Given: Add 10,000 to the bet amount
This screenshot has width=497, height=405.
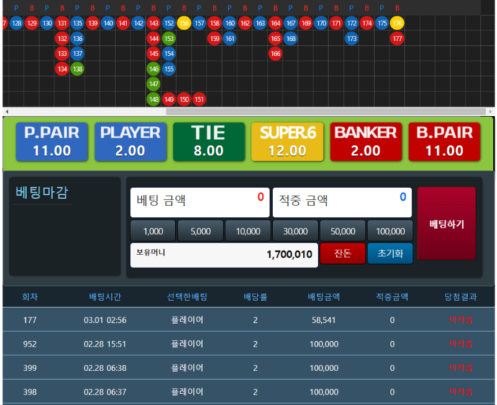Looking at the screenshot, I should pos(248,231).
